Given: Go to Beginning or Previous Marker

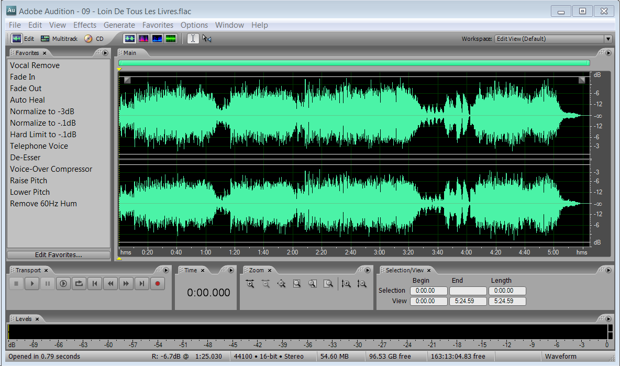Looking at the screenshot, I should (x=94, y=283).
